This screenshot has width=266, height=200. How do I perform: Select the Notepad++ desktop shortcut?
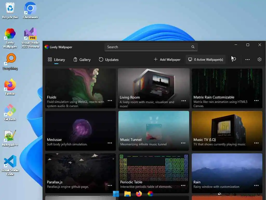pos(10,138)
